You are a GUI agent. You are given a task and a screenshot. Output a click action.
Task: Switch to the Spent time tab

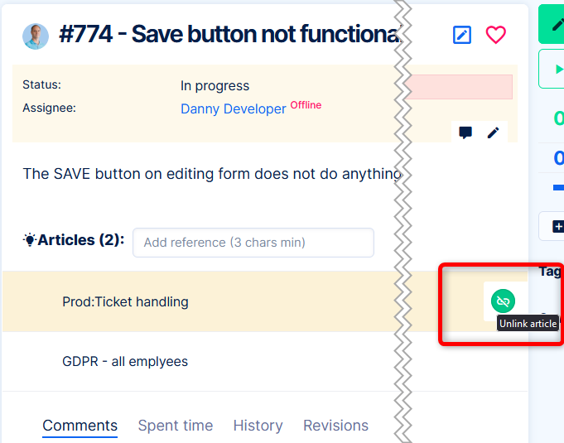(x=176, y=426)
